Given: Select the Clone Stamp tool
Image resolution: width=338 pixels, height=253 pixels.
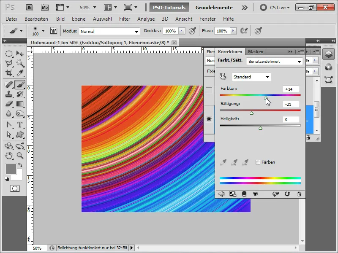Looking at the screenshot, I should pyautogui.click(x=8, y=94).
